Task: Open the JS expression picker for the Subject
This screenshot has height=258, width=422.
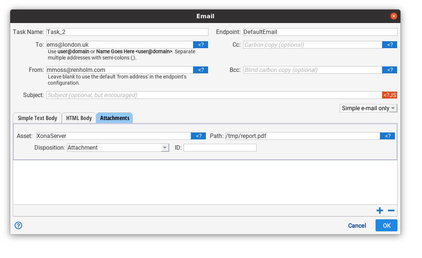Action: [x=389, y=95]
